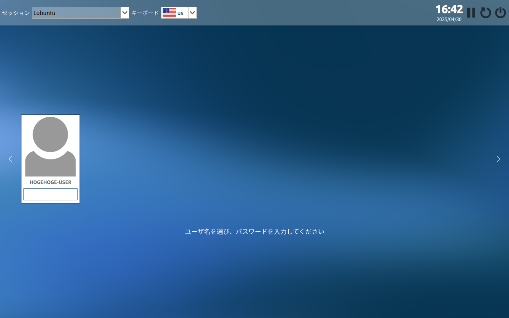The width and height of the screenshot is (509, 318).
Task: Click the date 2025/04/30
Action: [x=449, y=19]
